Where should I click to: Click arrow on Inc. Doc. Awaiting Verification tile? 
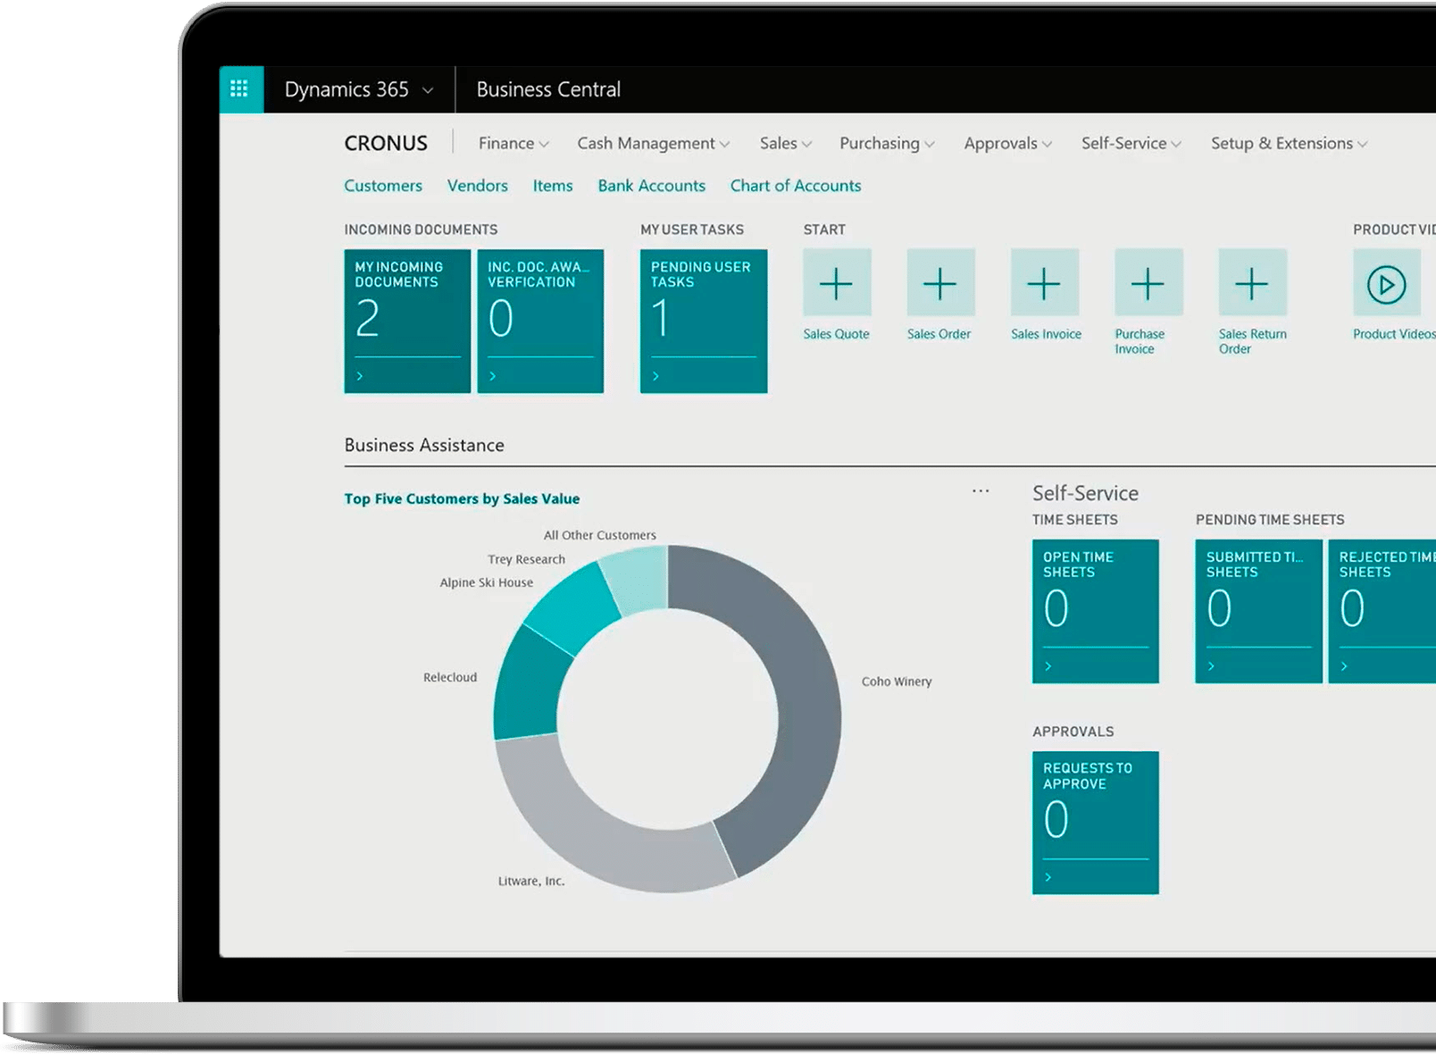492,376
